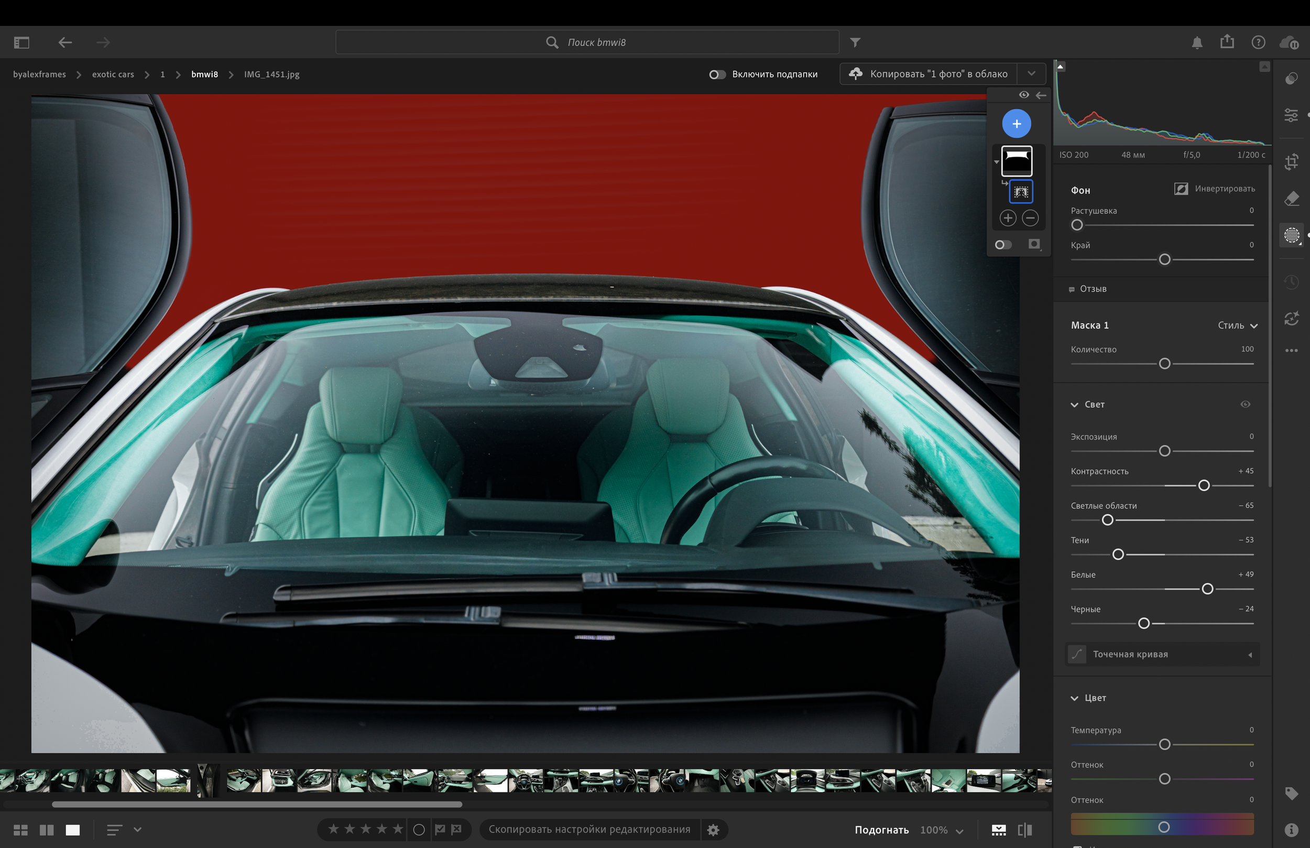Navigate to bmwi8 breadcrumb folder
The height and width of the screenshot is (848, 1310).
pos(204,74)
